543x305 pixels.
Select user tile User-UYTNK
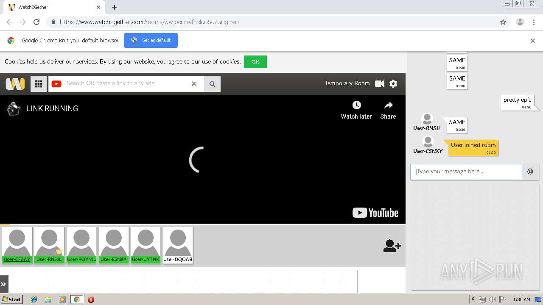click(146, 245)
